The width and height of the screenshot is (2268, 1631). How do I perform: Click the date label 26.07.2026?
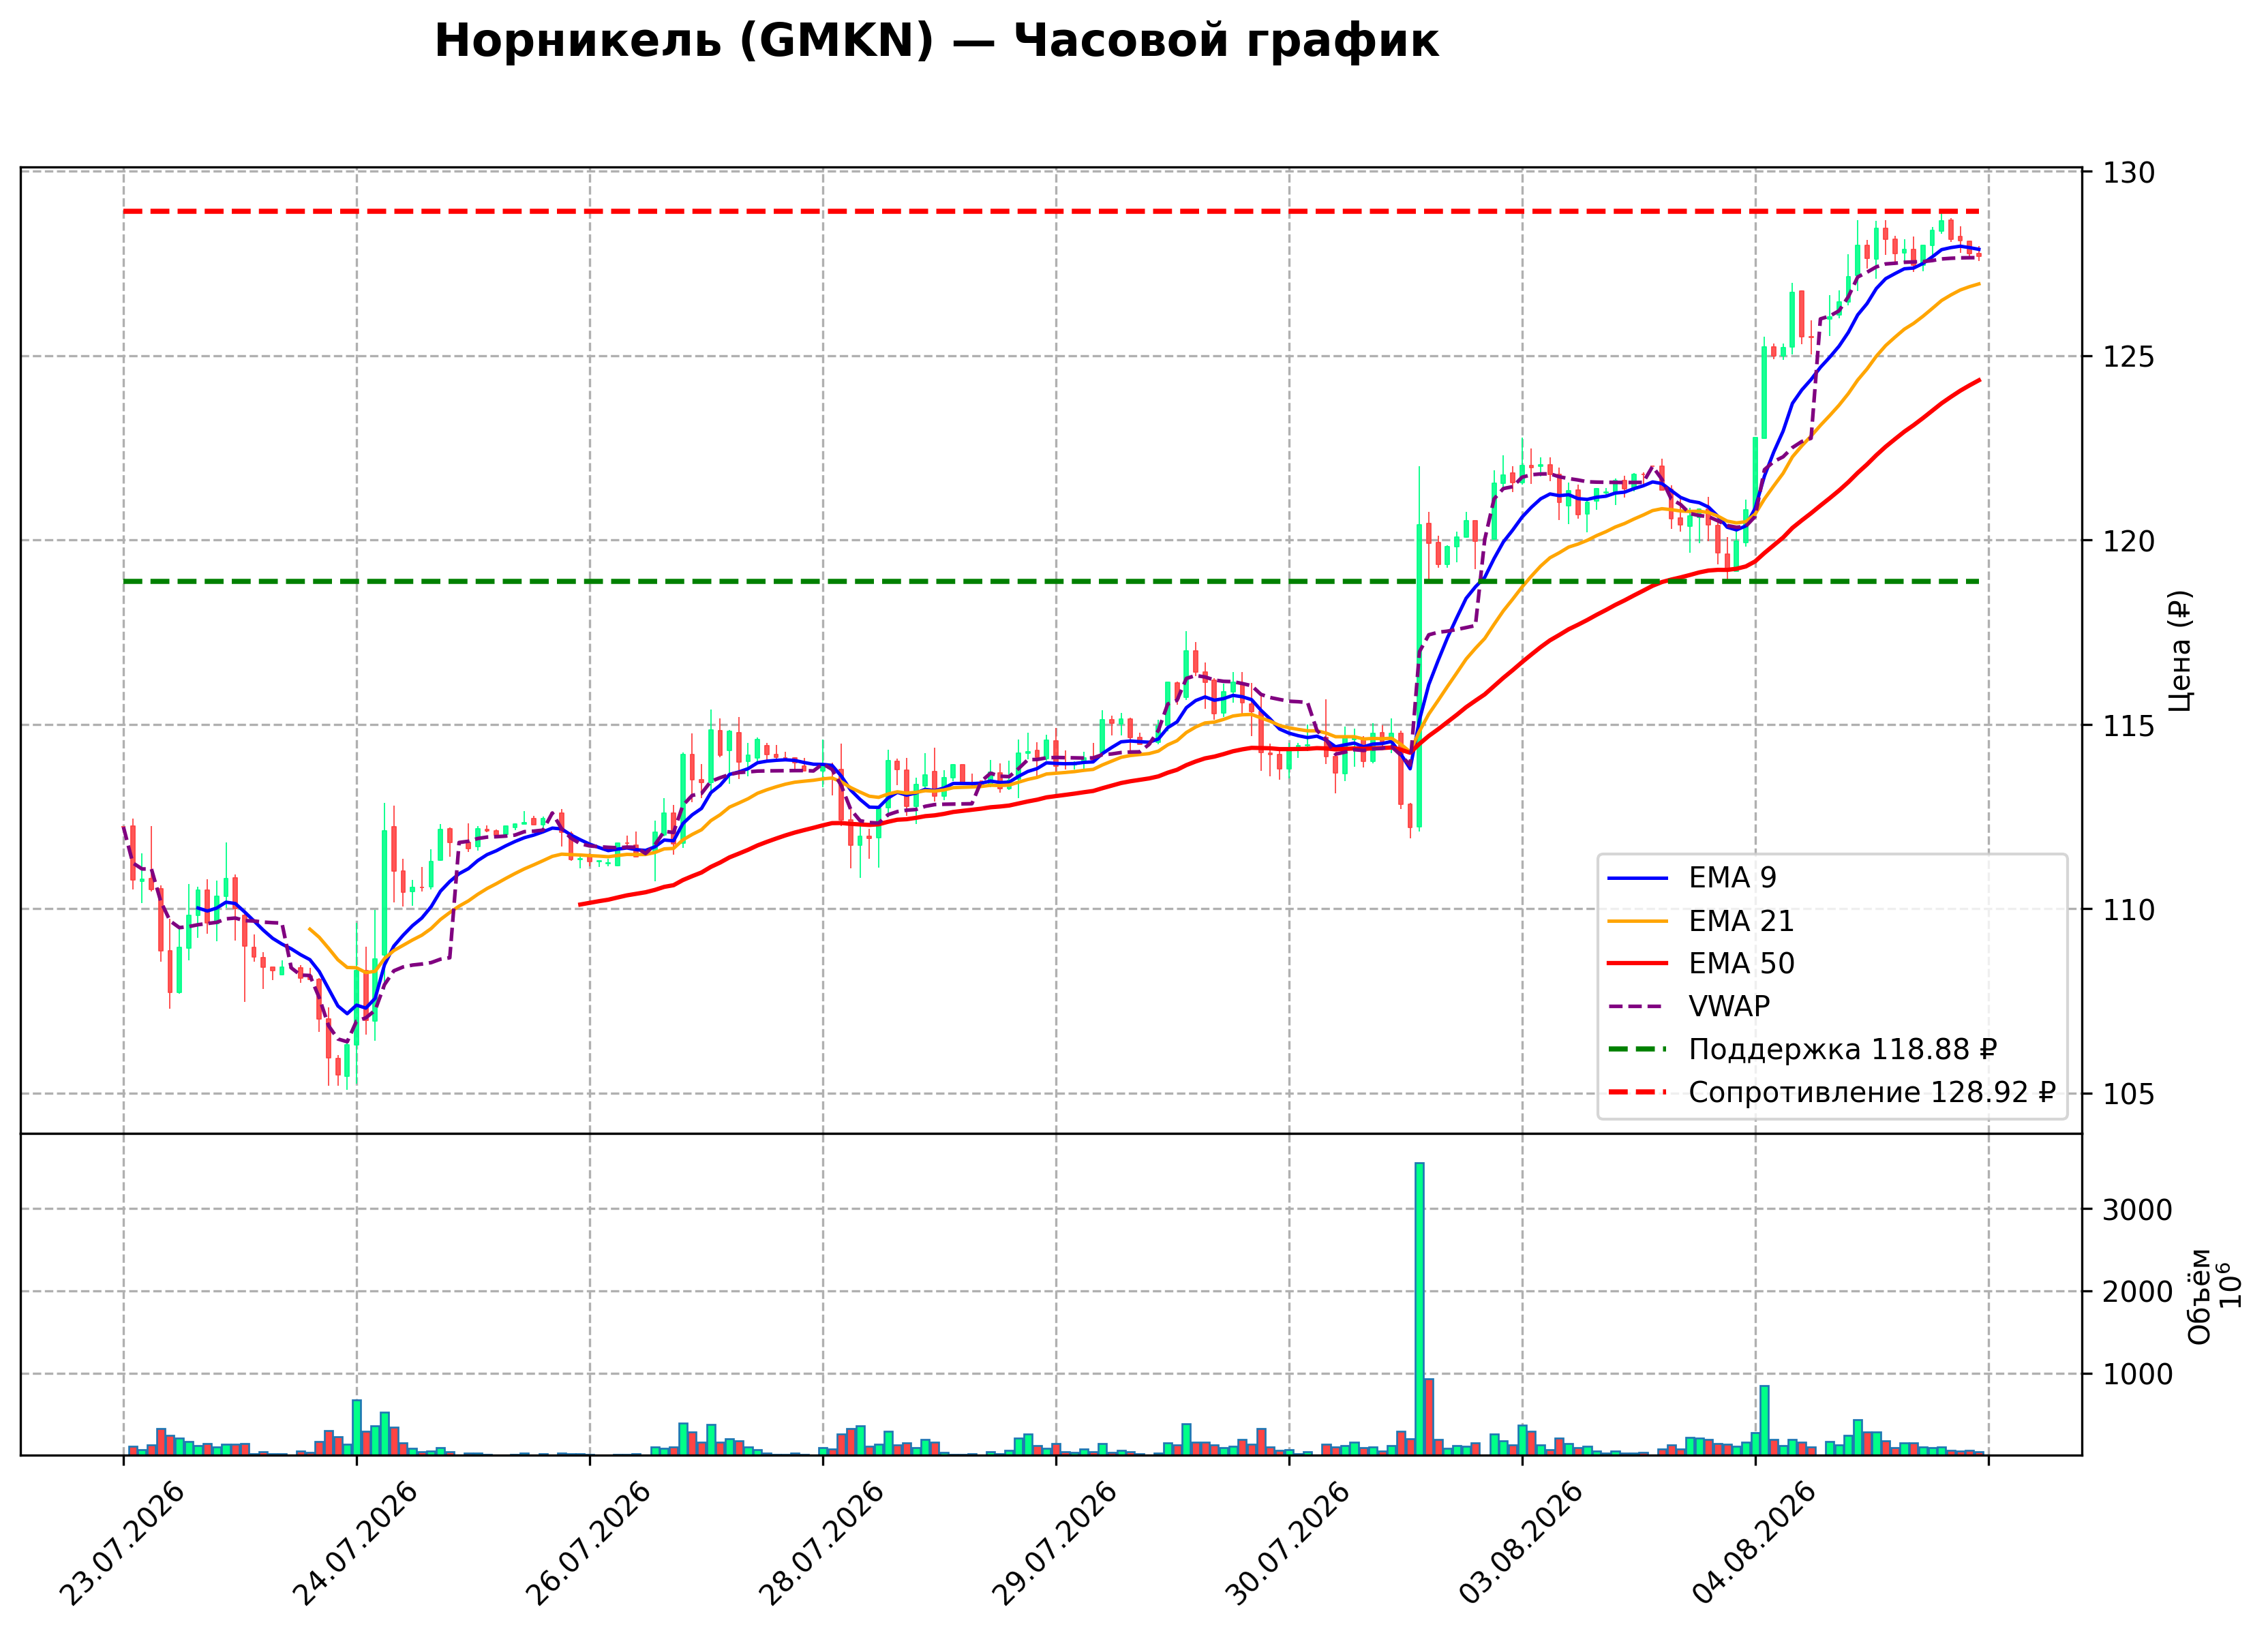588,1545
